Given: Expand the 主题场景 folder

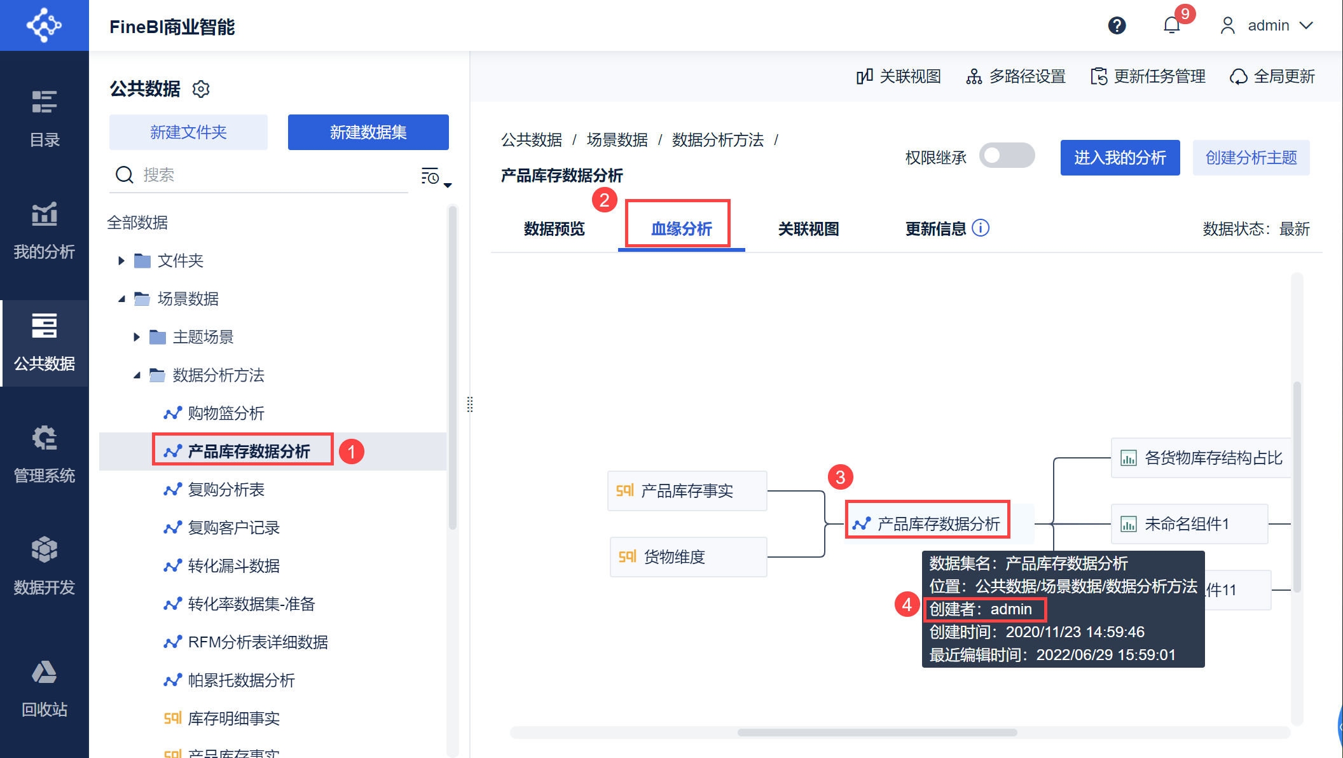Looking at the screenshot, I should pyautogui.click(x=137, y=337).
